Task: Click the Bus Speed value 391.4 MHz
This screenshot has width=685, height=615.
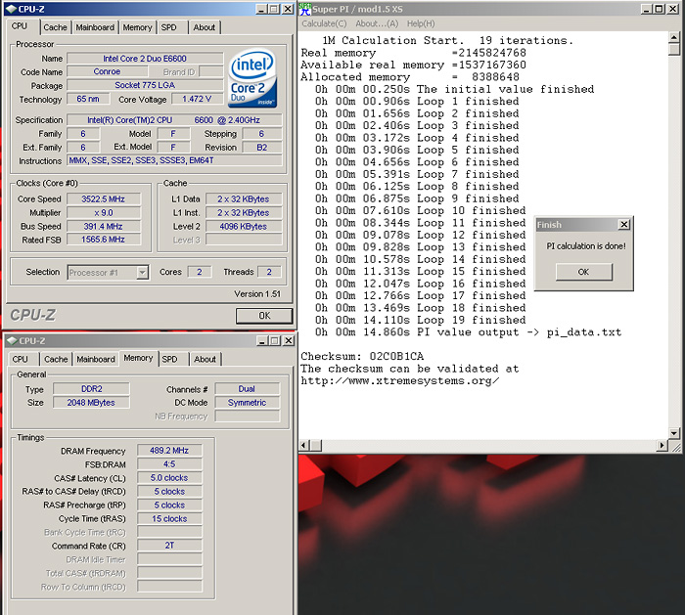Action: pos(103,227)
